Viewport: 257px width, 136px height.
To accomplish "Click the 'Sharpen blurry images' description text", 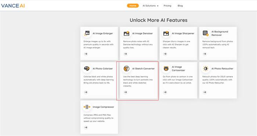I will pyautogui.click(x=177, y=45).
